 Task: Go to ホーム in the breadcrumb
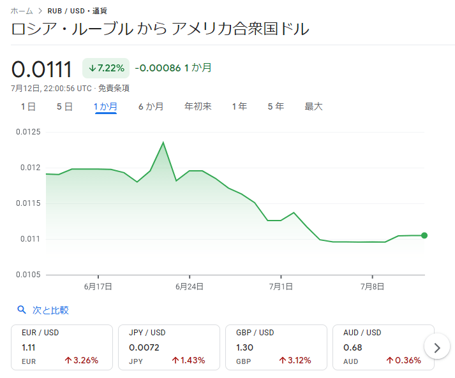[22, 11]
